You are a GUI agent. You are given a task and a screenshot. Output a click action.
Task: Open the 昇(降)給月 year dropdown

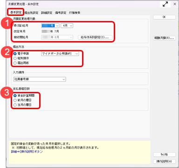(50, 26)
